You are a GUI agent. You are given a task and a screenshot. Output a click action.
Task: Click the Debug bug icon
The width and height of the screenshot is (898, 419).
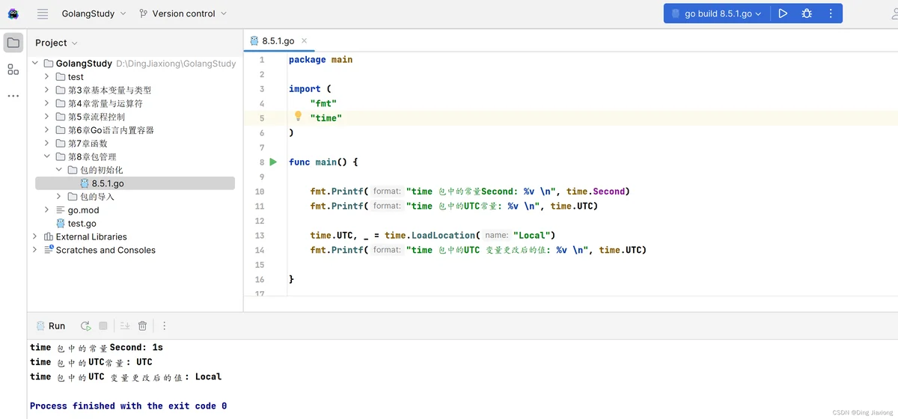click(807, 13)
